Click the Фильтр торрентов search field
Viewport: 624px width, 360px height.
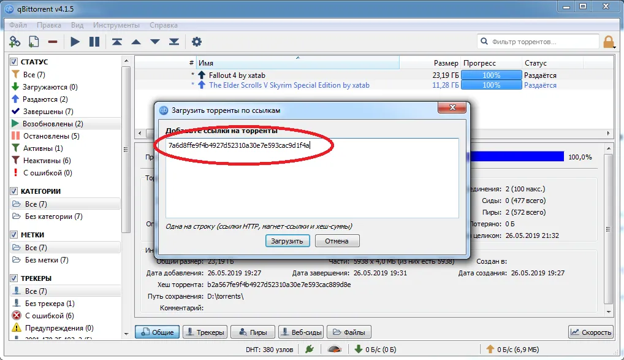tap(538, 42)
